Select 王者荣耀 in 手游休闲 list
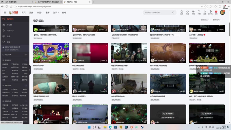 pyautogui.click(x=5, y=105)
